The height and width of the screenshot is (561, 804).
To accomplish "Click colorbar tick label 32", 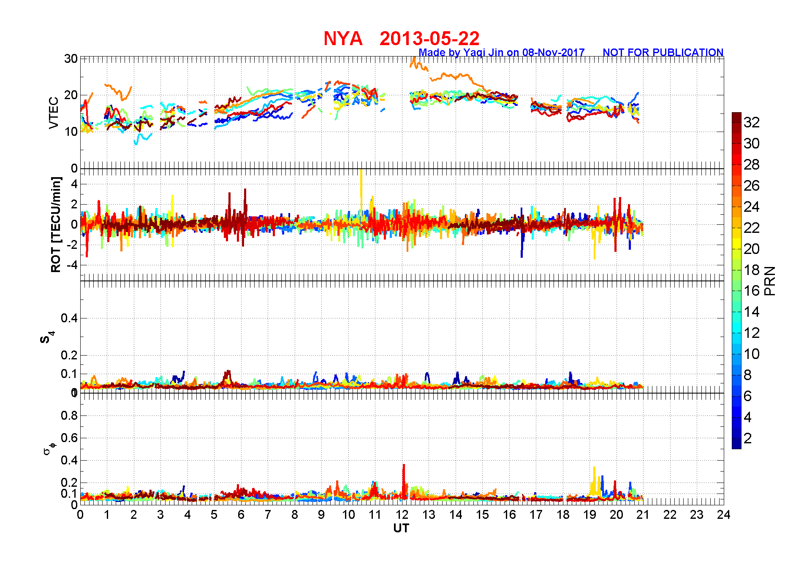I will [752, 122].
